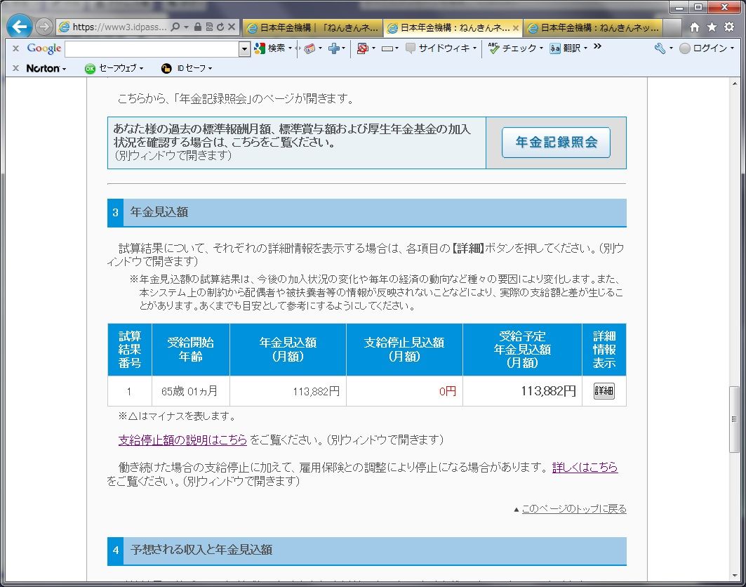Maximize the browser window
The width and height of the screenshot is (746, 587).
[698, 7]
